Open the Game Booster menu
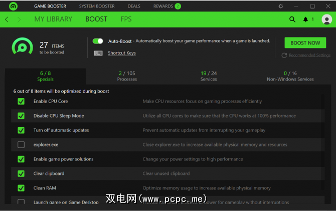This screenshot has height=211, width=336. tap(50, 6)
